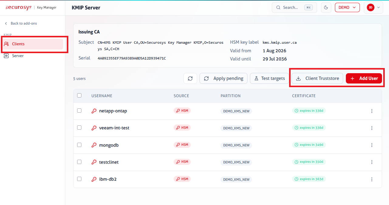Viewport: 389px width, 205px height.
Task: Click the HSM source badge for mongodb
Action: pyautogui.click(x=182, y=145)
